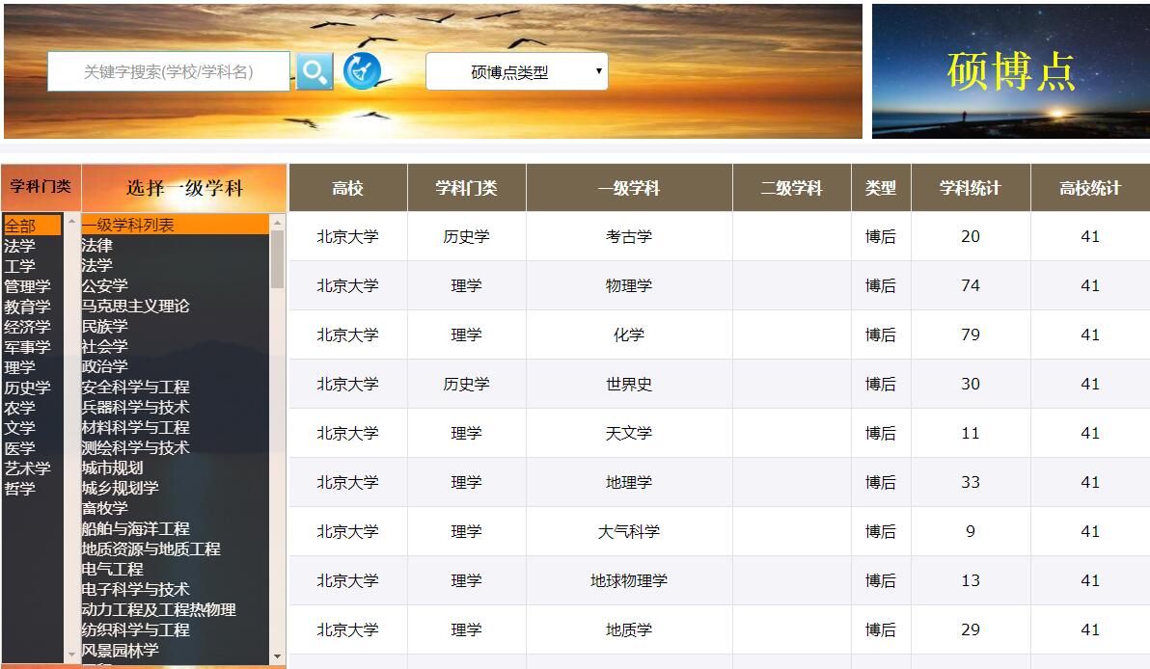
Task: Click the 高校 column header
Action: (347, 188)
